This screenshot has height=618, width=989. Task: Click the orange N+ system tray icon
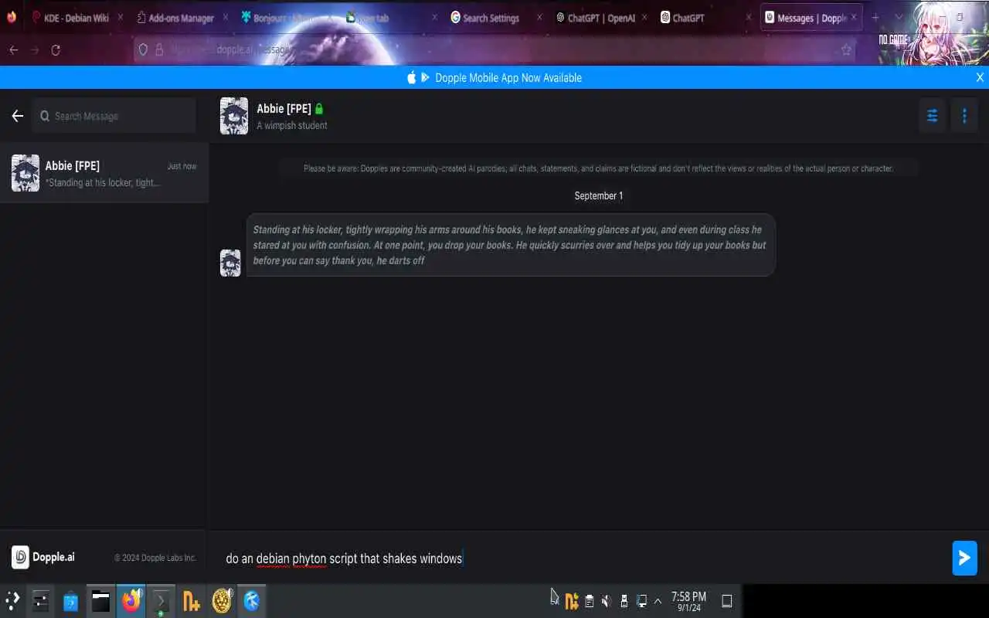click(x=572, y=601)
